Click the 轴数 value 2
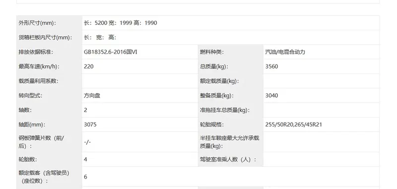This screenshot has width=397, height=189. click(x=85, y=110)
